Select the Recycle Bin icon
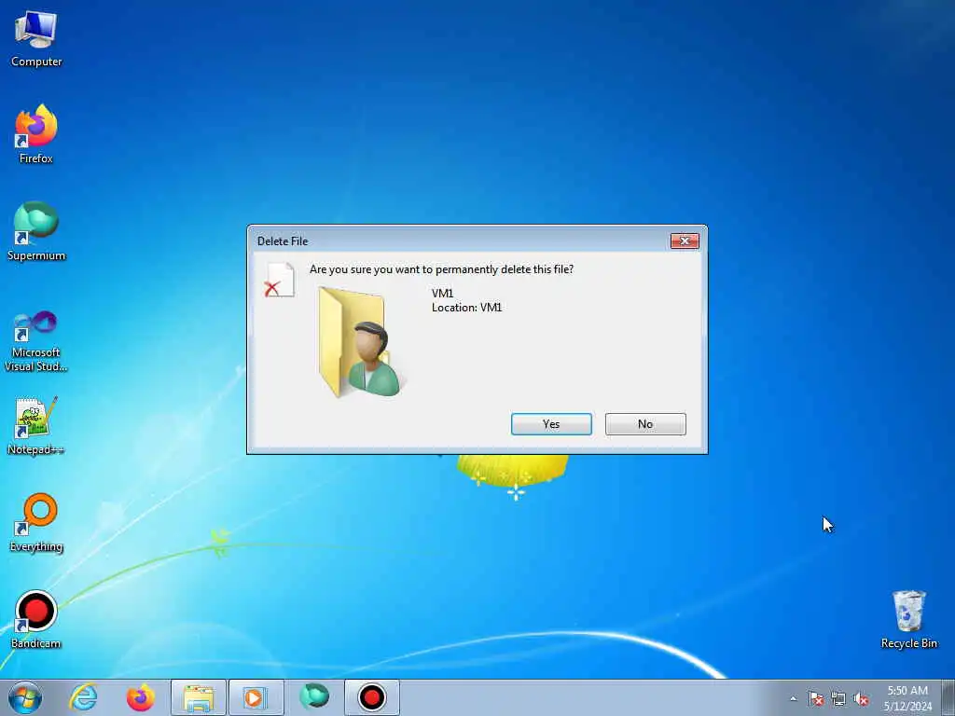Viewport: 955px width, 716px height. (908, 619)
